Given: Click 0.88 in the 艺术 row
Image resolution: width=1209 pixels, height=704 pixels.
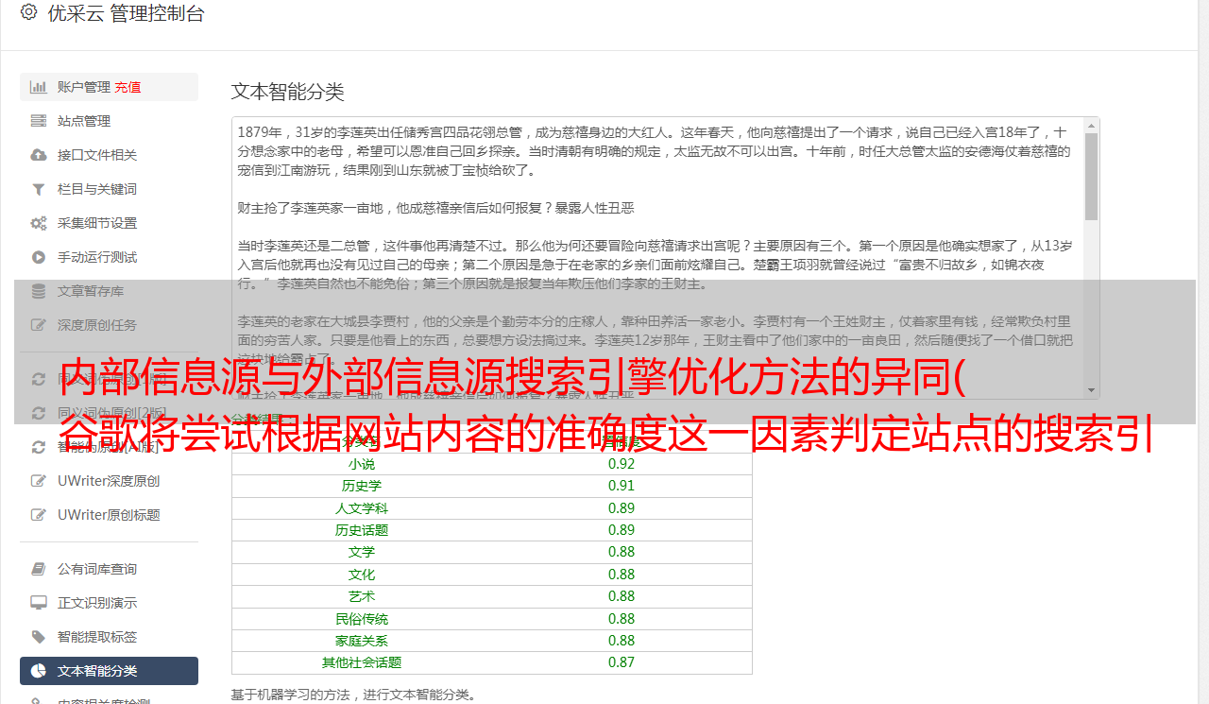Looking at the screenshot, I should point(622,596).
